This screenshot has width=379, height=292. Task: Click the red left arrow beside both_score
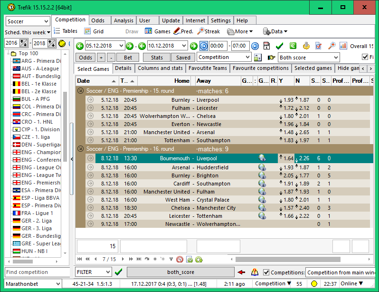point(242,272)
